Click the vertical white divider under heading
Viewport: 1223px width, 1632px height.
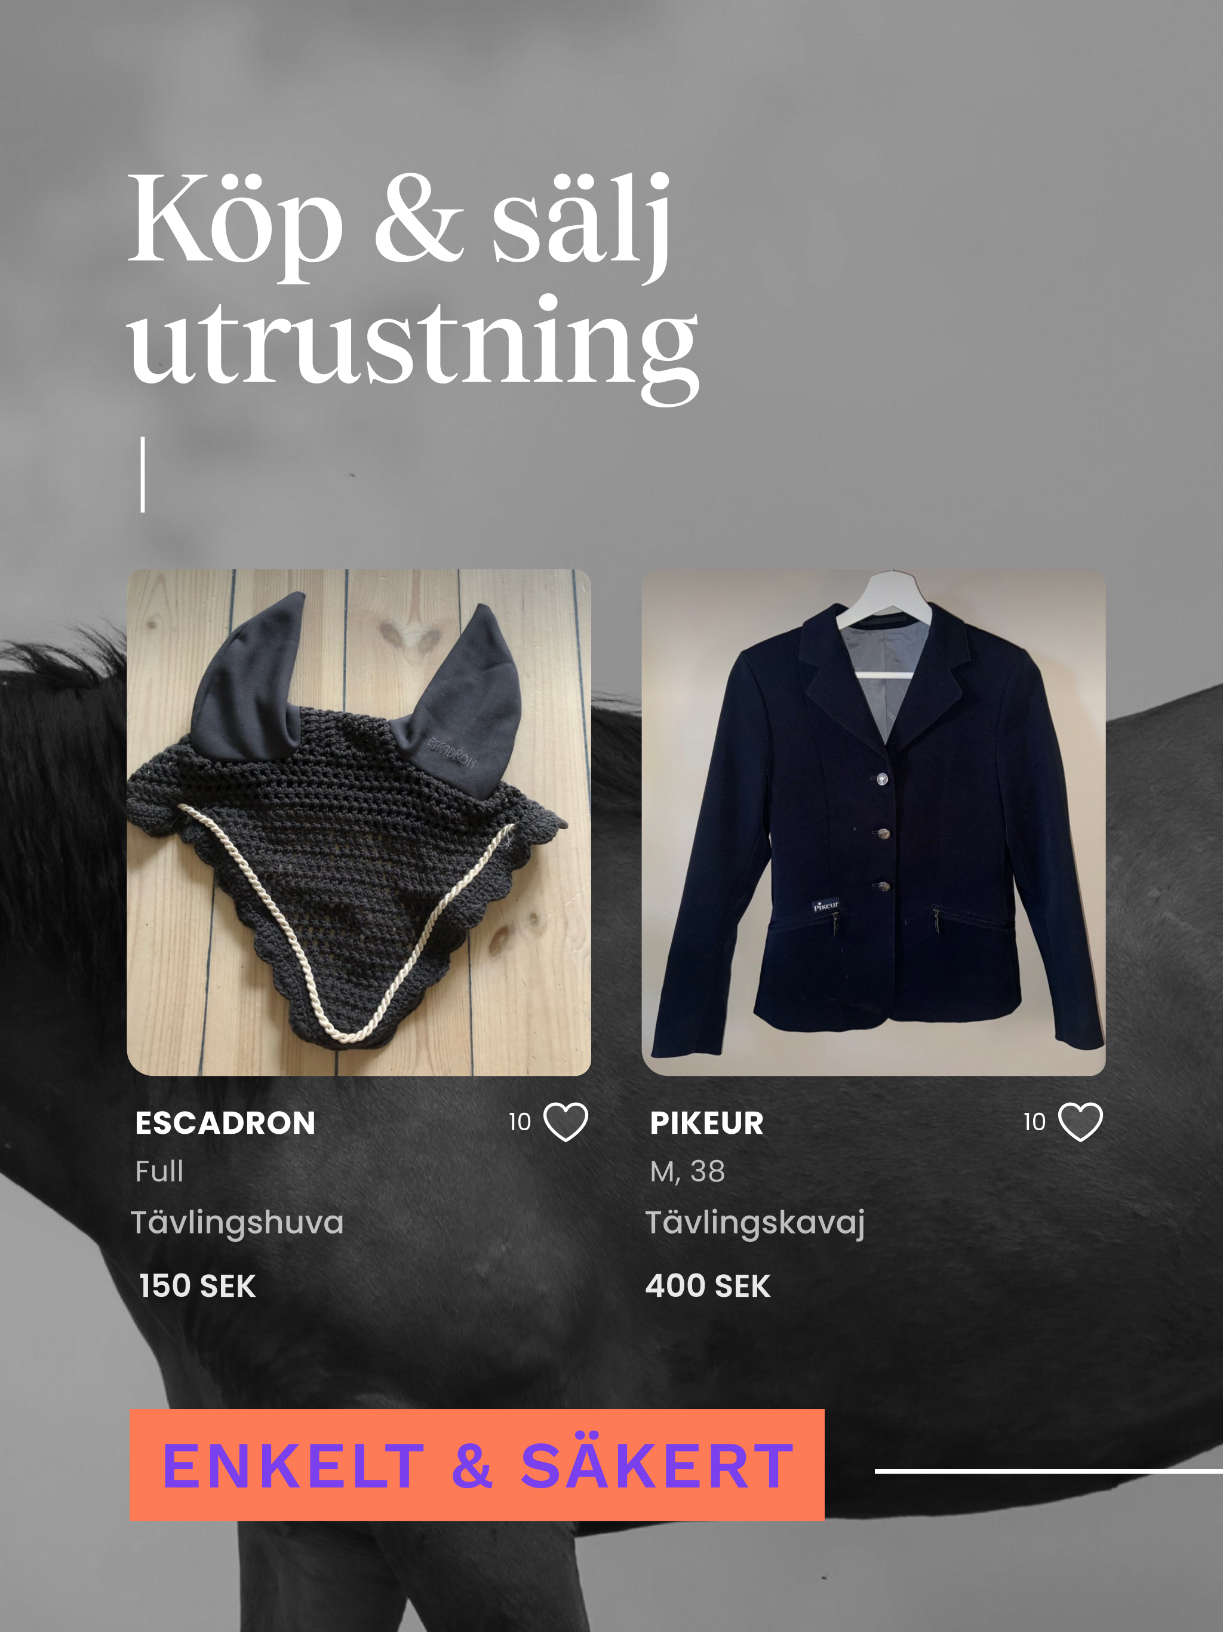(143, 474)
